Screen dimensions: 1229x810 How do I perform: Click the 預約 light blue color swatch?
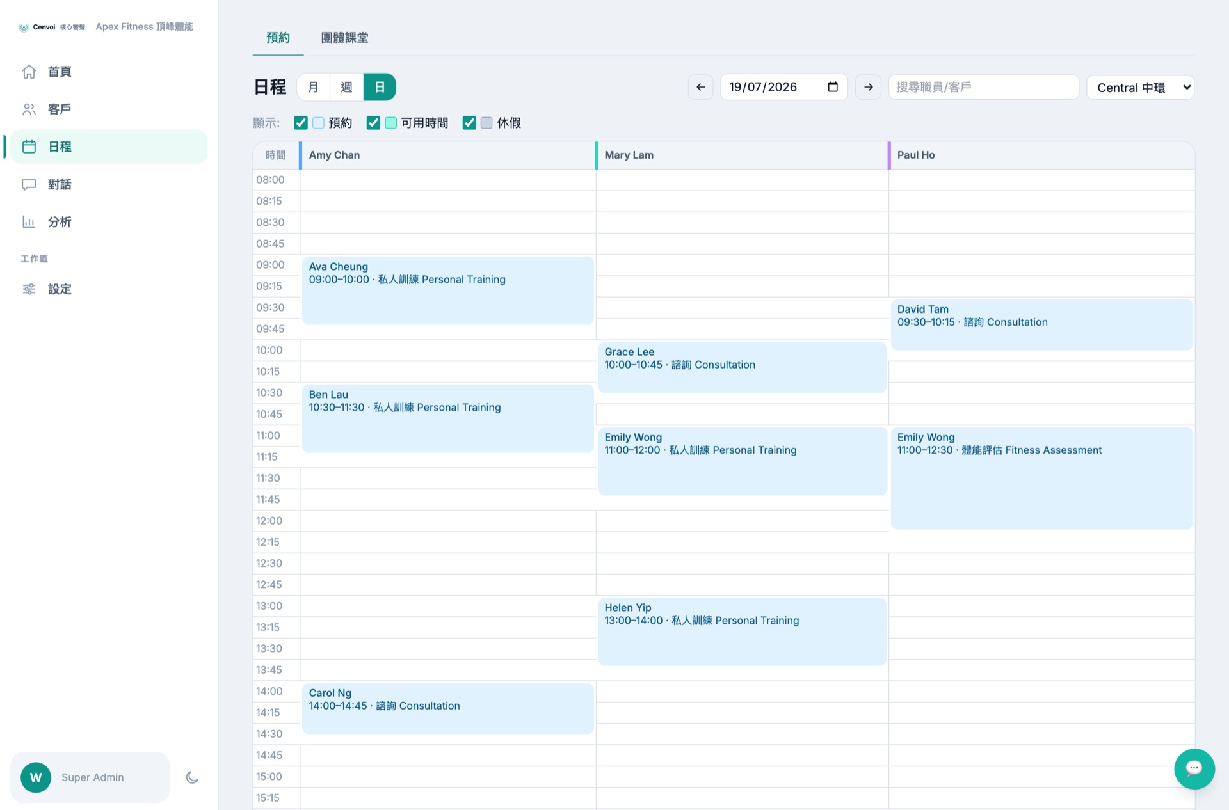(318, 123)
